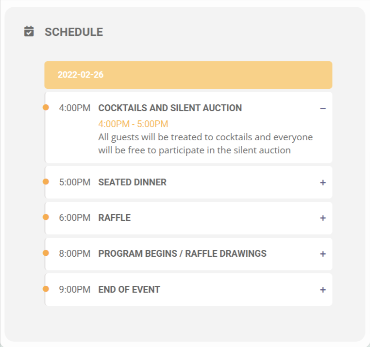The height and width of the screenshot is (347, 370).
Task: Click the 4:00PM - 5:00PM time range
Action: pyautogui.click(x=133, y=124)
